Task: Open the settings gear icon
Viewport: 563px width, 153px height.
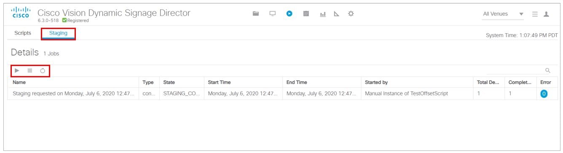Action: tap(351, 13)
